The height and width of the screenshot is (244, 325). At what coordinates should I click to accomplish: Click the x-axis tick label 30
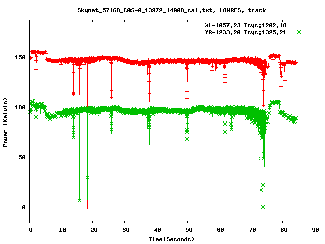pos(126,230)
